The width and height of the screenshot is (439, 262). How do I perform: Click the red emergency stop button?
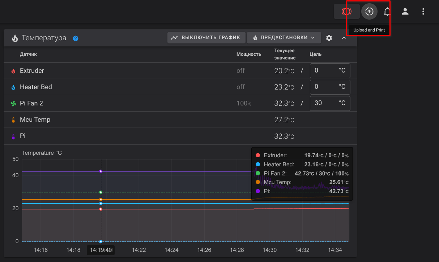346,12
